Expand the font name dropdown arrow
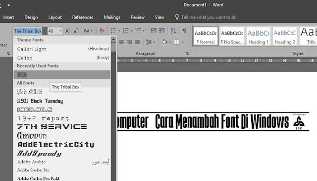This screenshot has height=181, width=317. coord(45,31)
